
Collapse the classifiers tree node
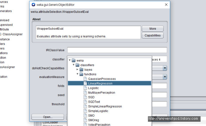(x=74, y=65)
